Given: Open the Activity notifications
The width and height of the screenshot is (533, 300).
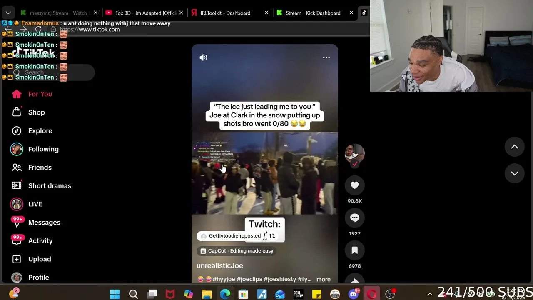Looking at the screenshot, I should click(x=40, y=241).
